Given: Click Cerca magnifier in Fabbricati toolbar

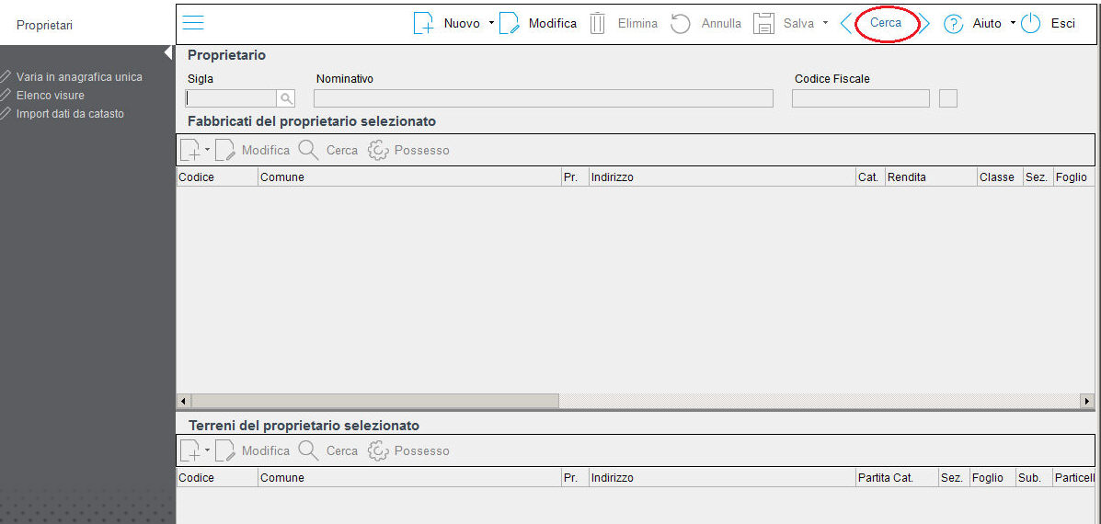Looking at the screenshot, I should [x=308, y=150].
